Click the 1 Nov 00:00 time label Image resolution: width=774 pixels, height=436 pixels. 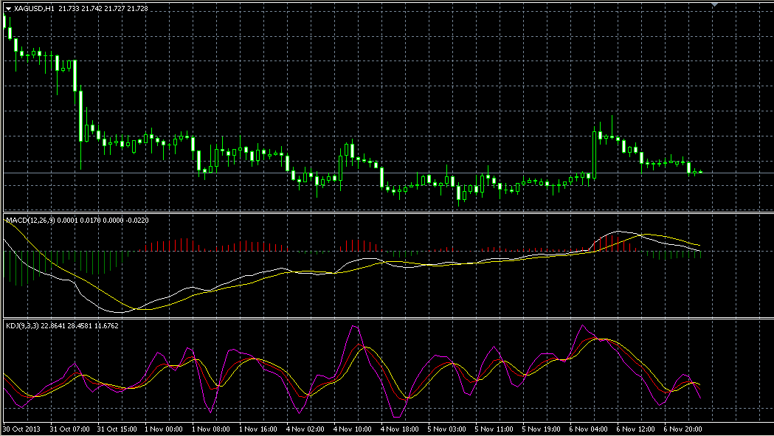pyautogui.click(x=164, y=429)
